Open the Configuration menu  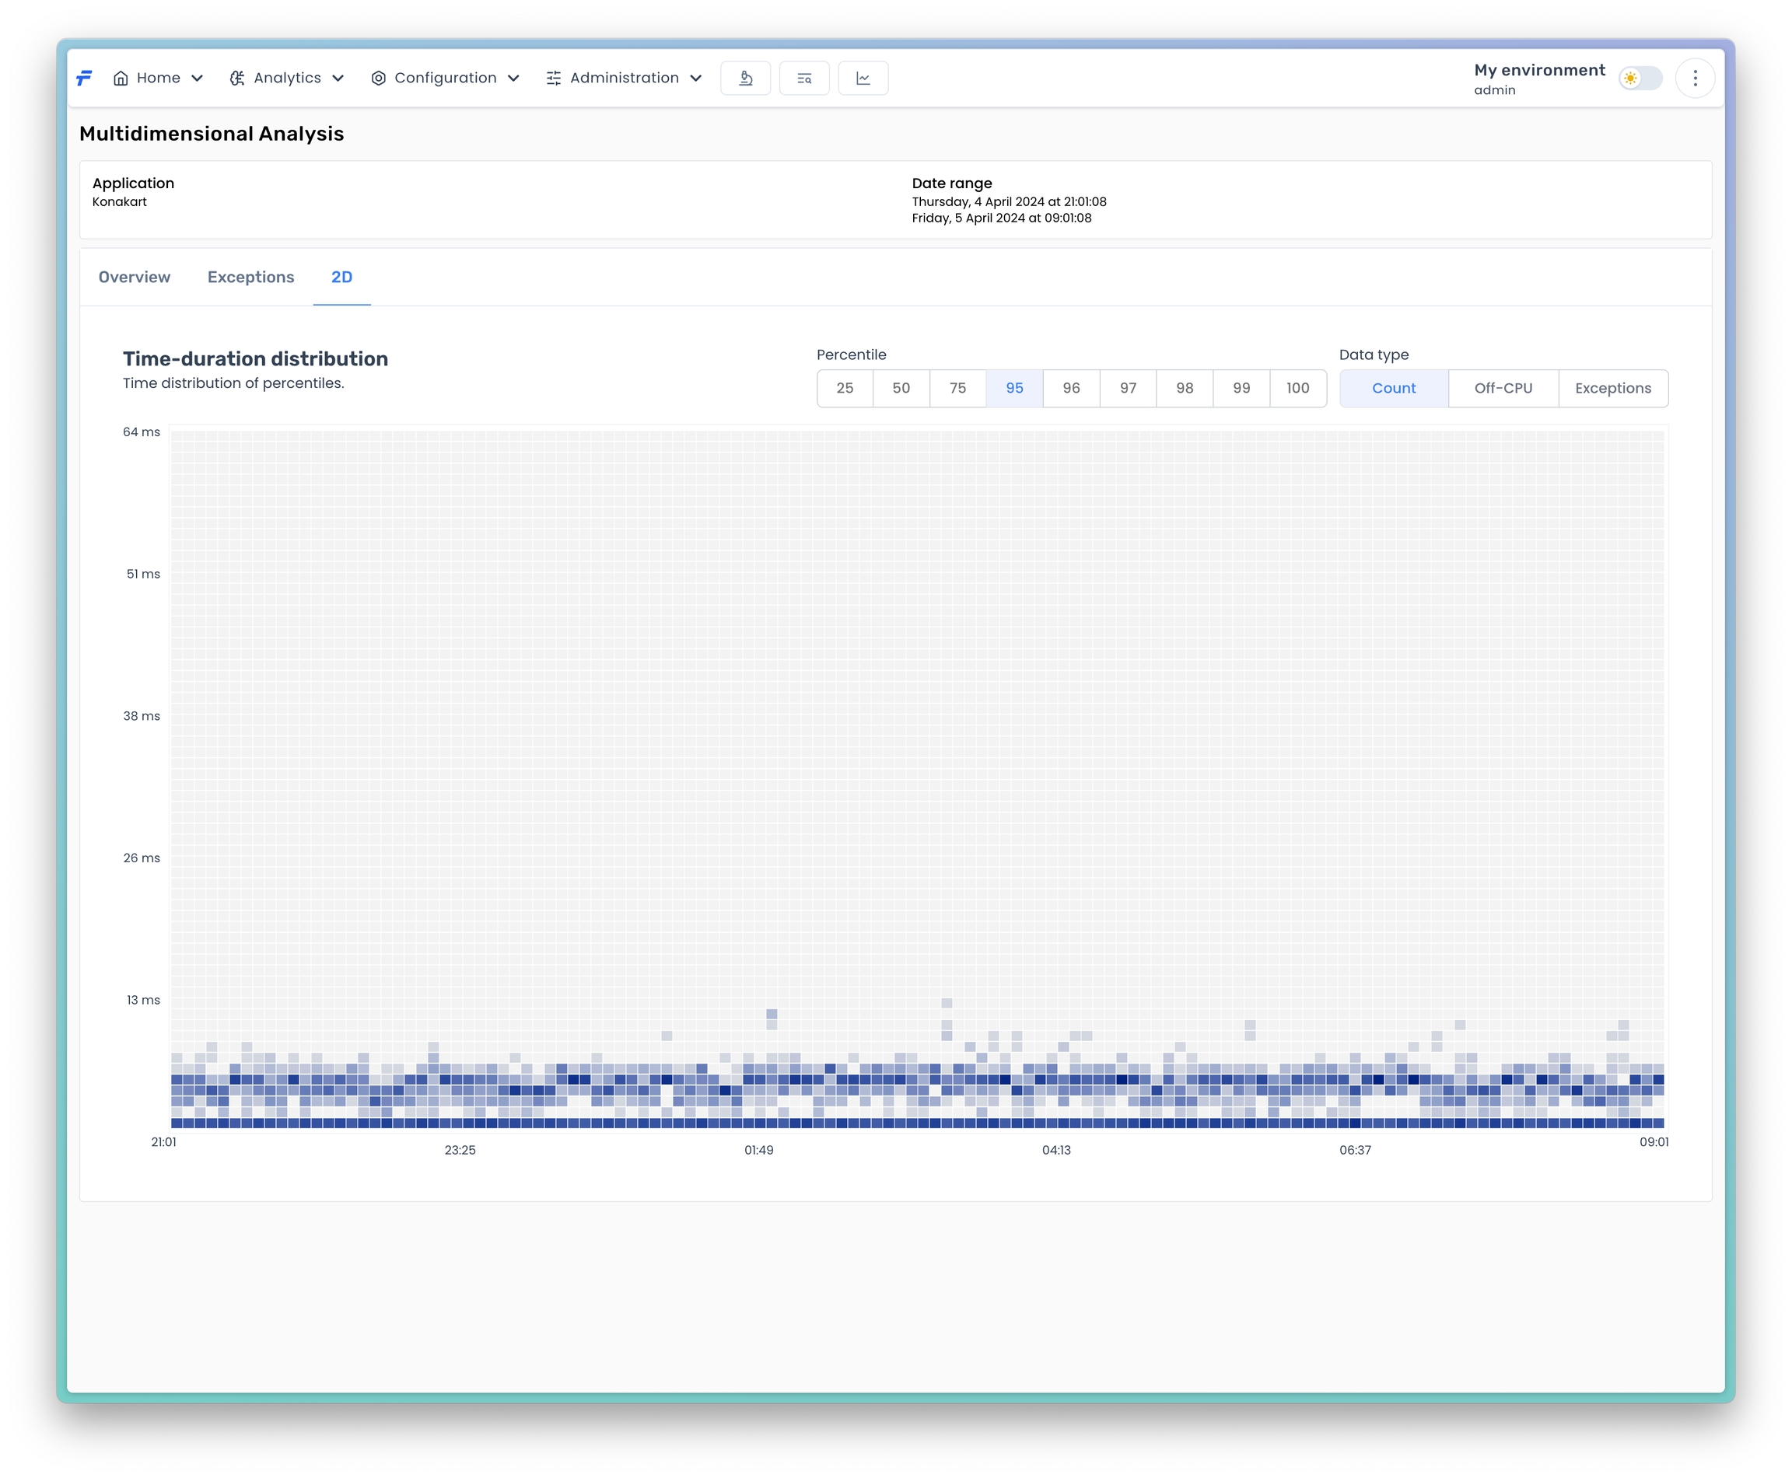(x=446, y=79)
